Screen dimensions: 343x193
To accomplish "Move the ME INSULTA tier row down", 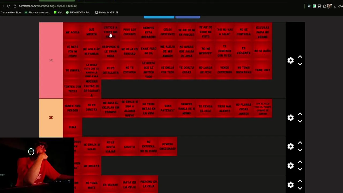I will [300, 169].
